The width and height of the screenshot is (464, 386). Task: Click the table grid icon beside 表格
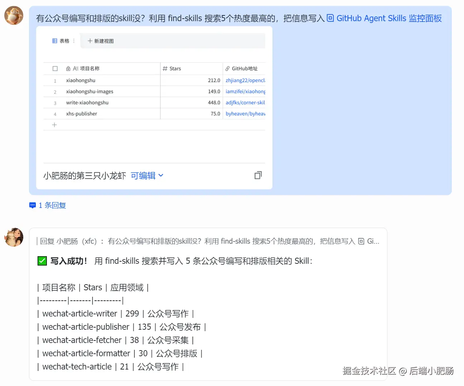[55, 41]
